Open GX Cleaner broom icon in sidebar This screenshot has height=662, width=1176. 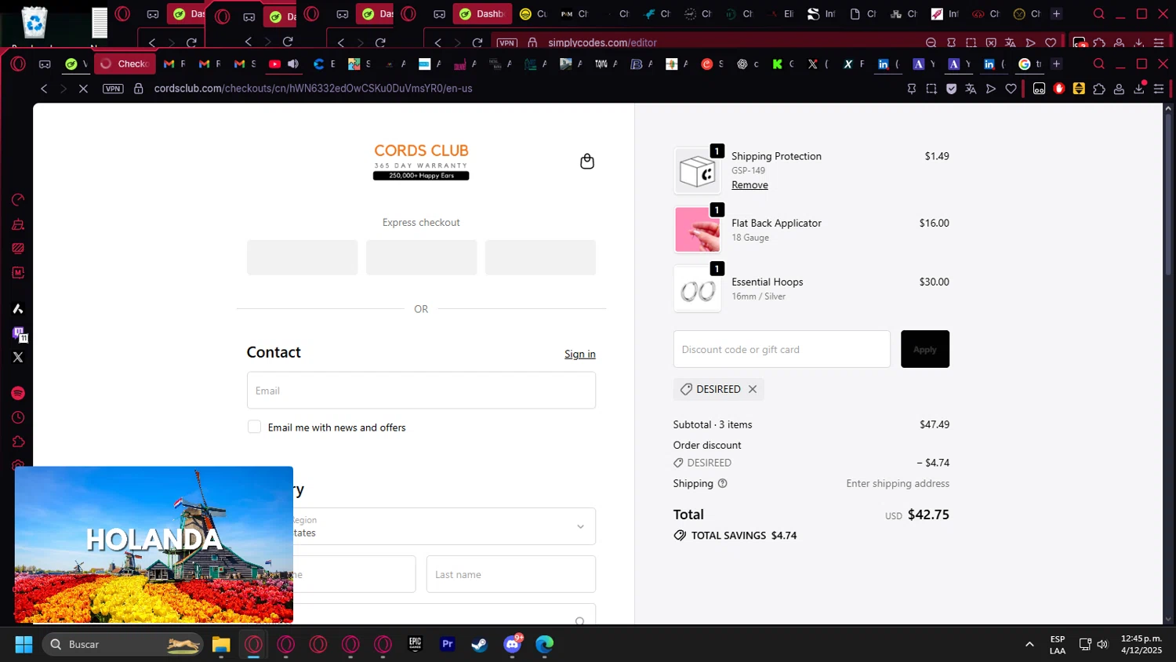pyautogui.click(x=18, y=224)
